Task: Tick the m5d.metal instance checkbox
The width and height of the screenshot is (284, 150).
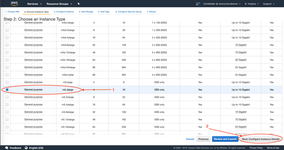Action: pos(7,75)
